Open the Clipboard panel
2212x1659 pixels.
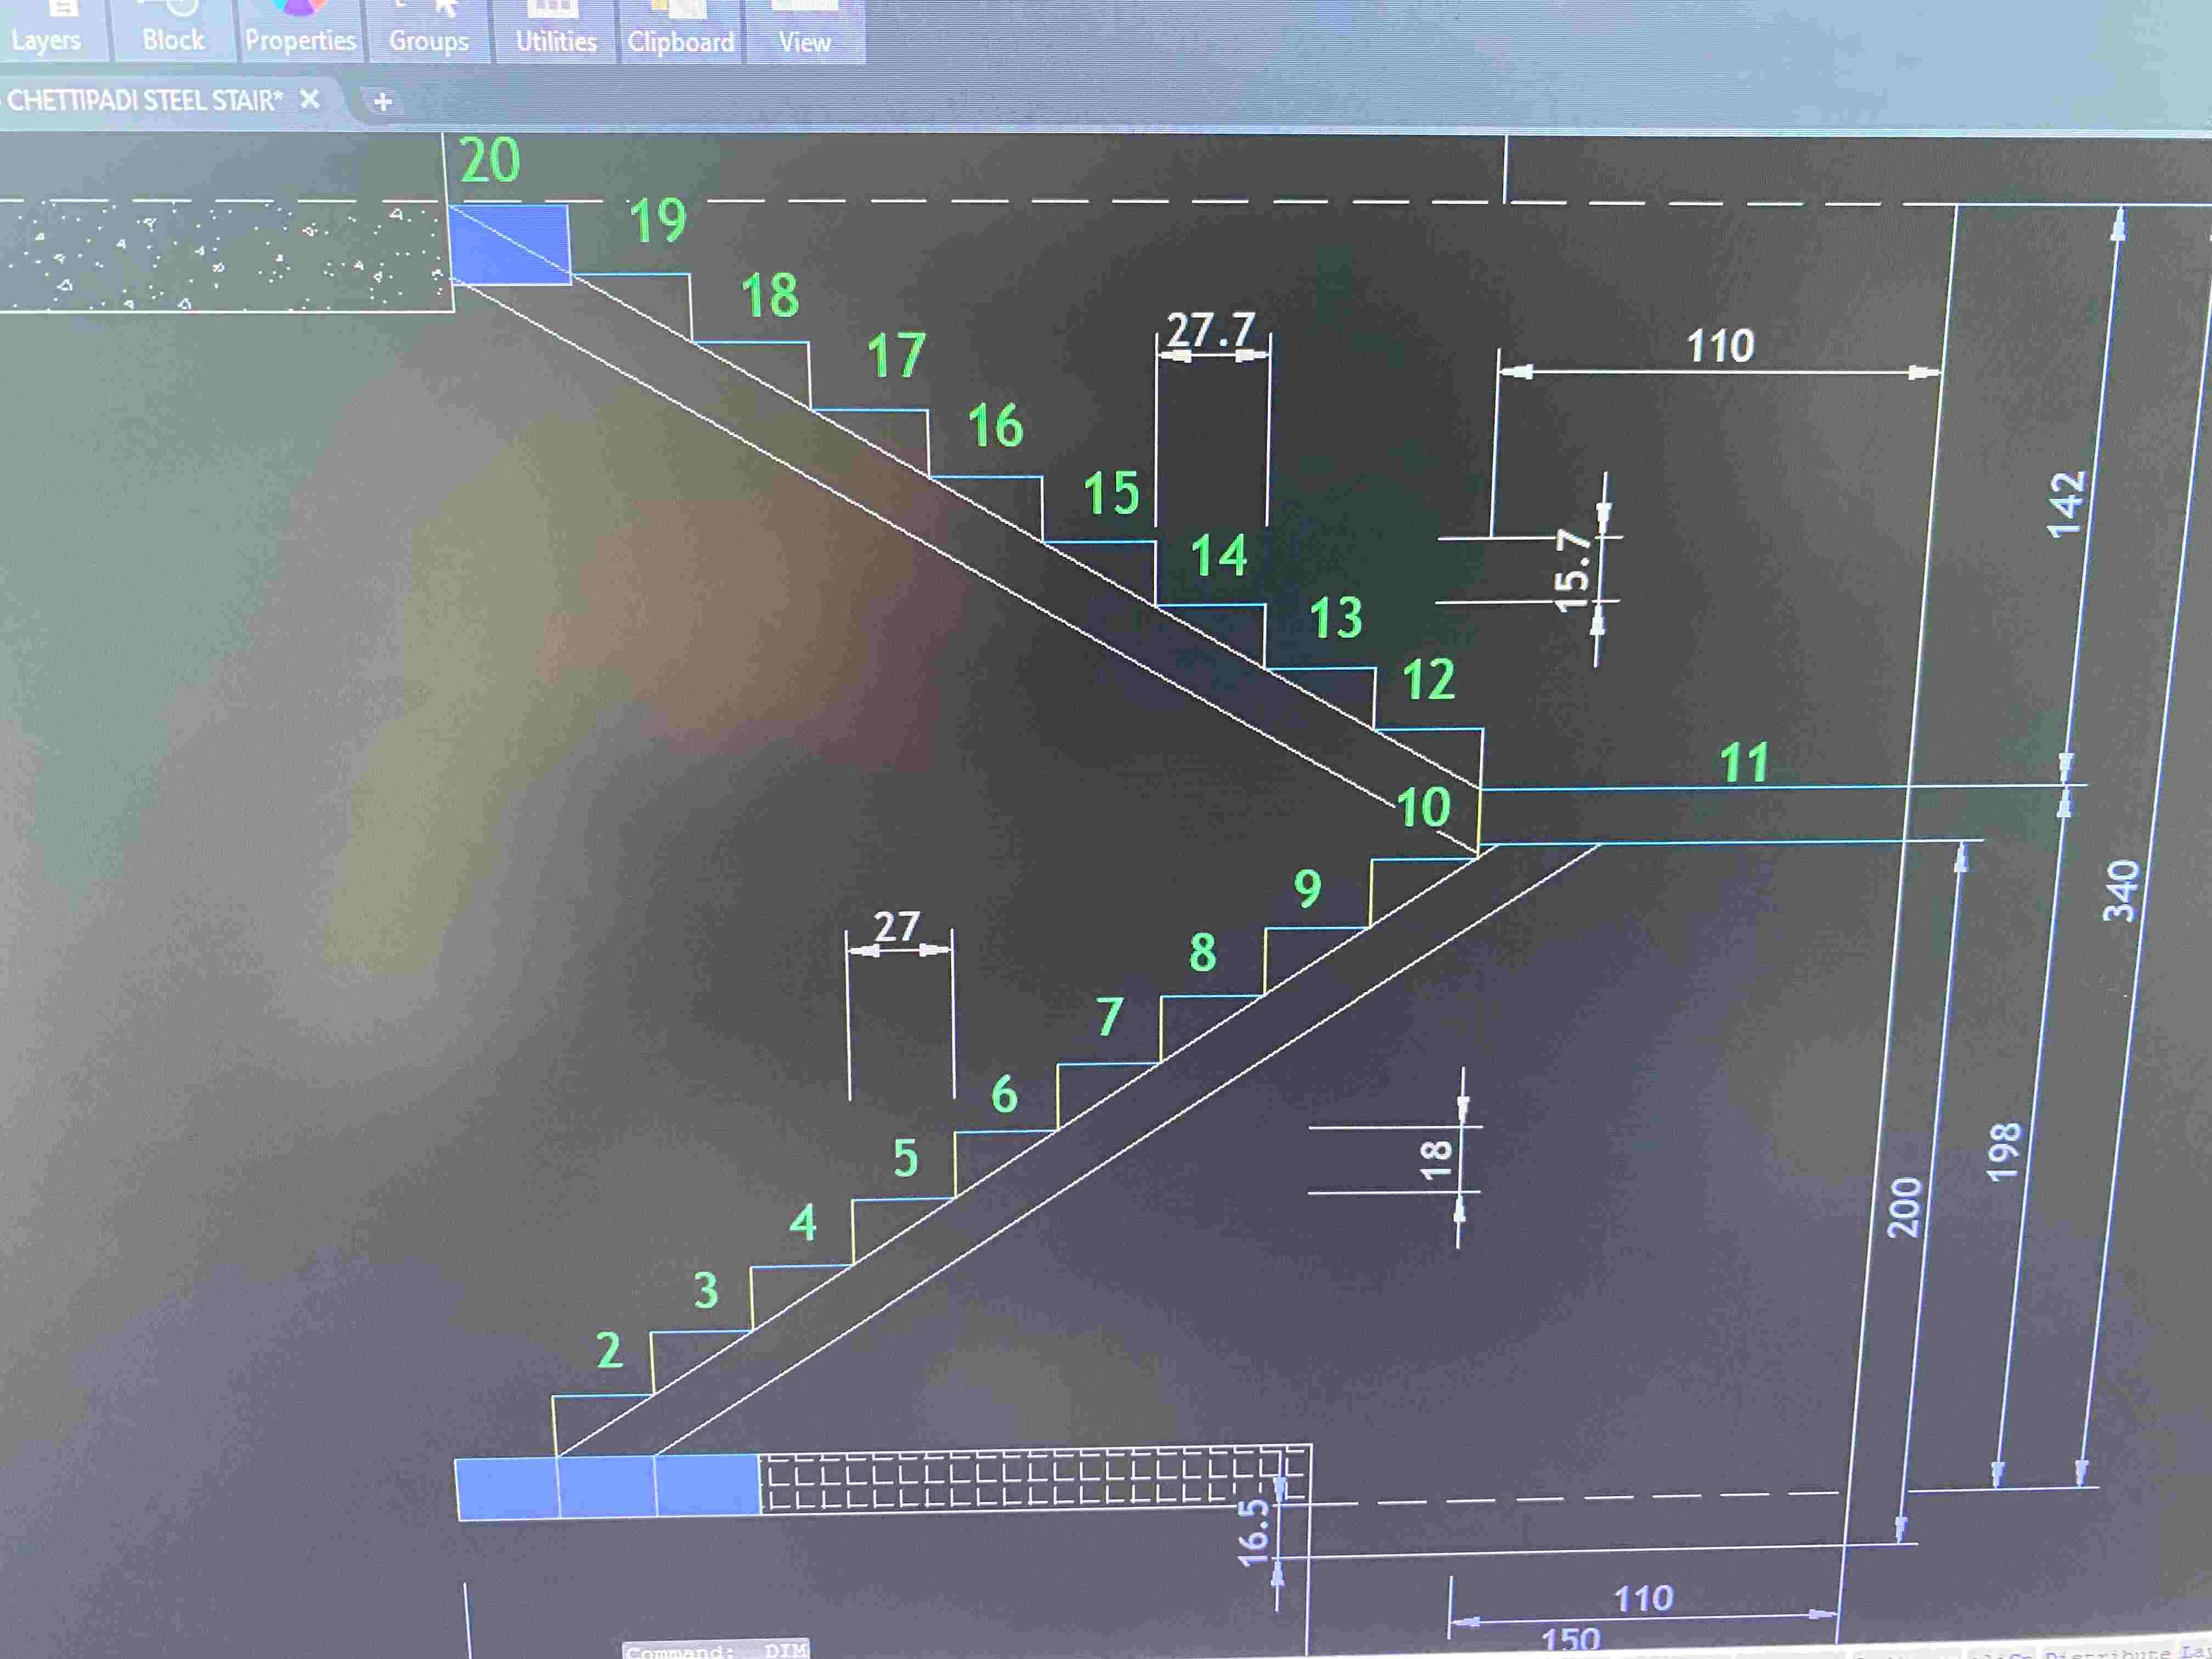[x=681, y=42]
